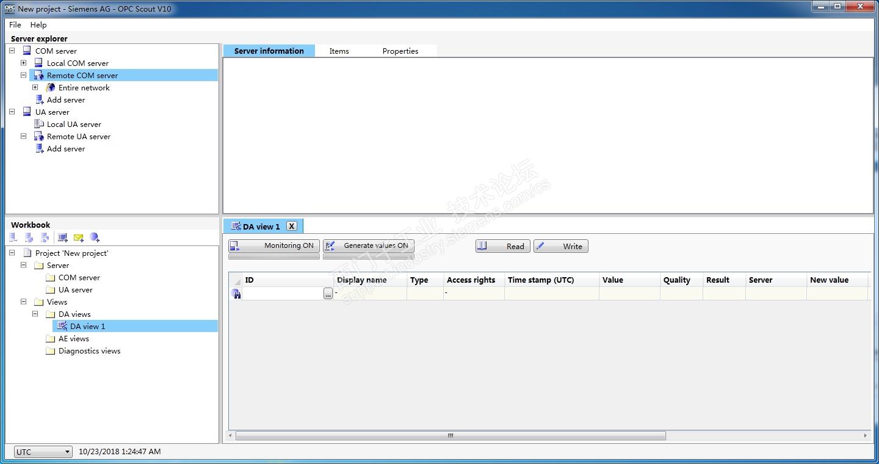Select the Project 'New project' document icon

click(x=27, y=253)
